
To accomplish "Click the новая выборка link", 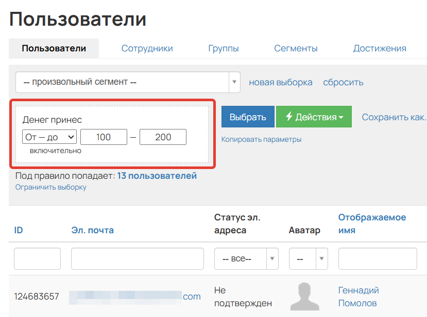I will [280, 82].
